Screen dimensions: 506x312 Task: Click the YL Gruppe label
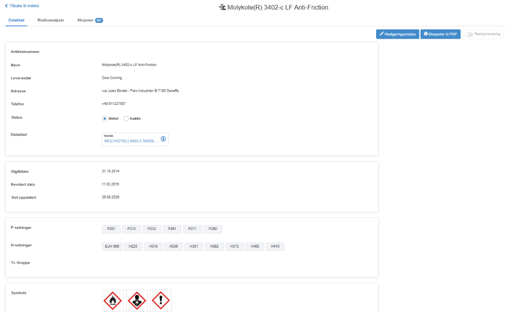pyautogui.click(x=21, y=263)
